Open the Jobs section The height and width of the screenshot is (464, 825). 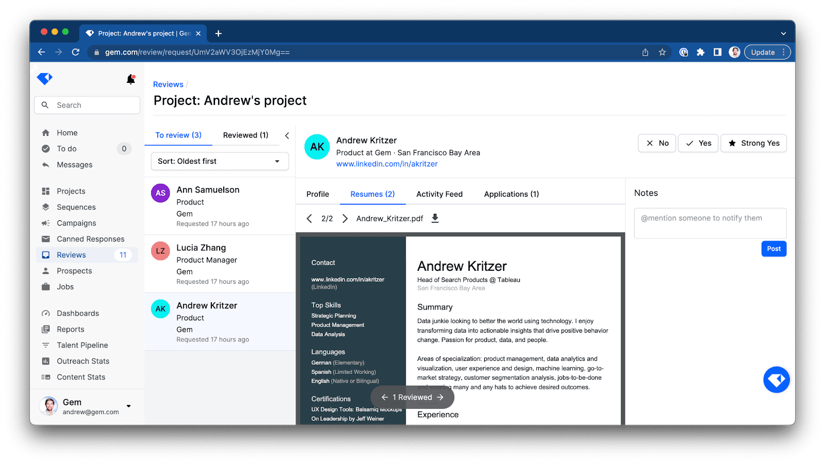click(x=65, y=286)
